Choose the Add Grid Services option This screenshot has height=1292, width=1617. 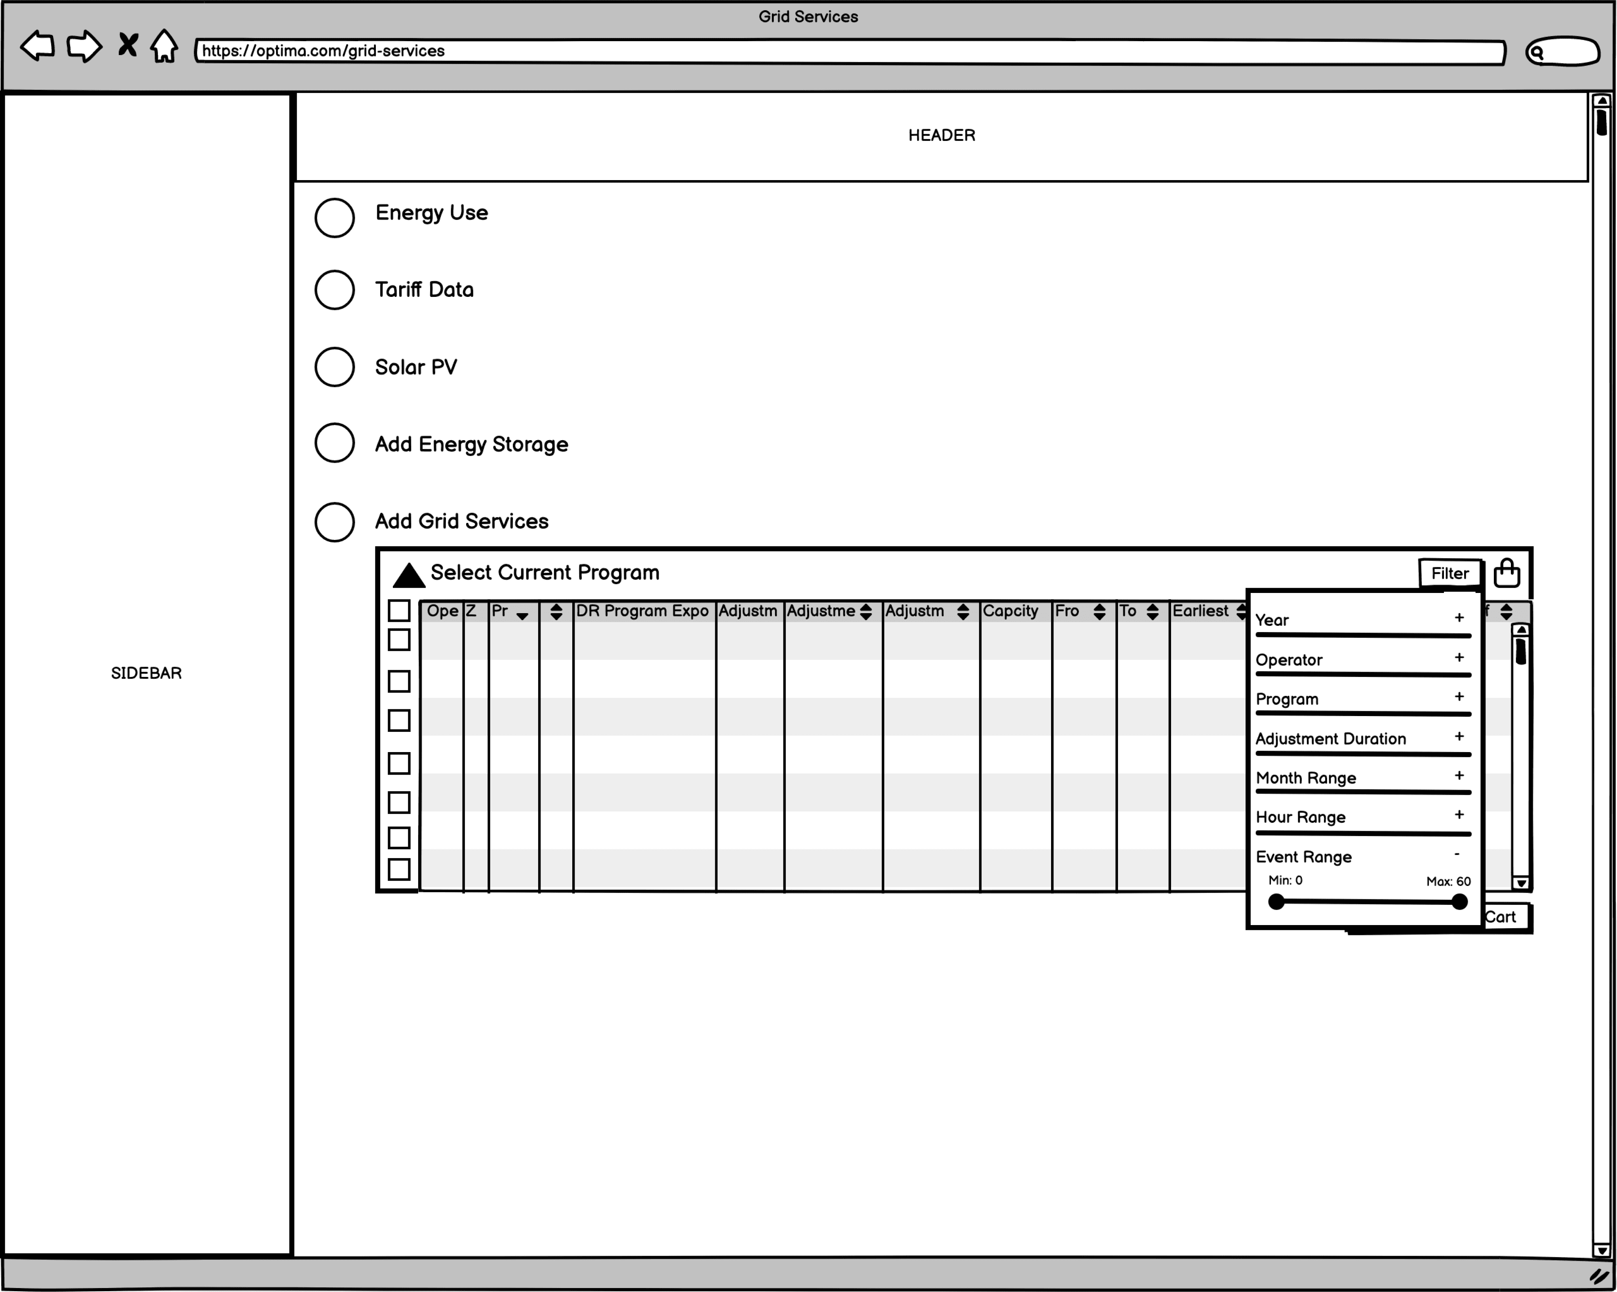335,522
